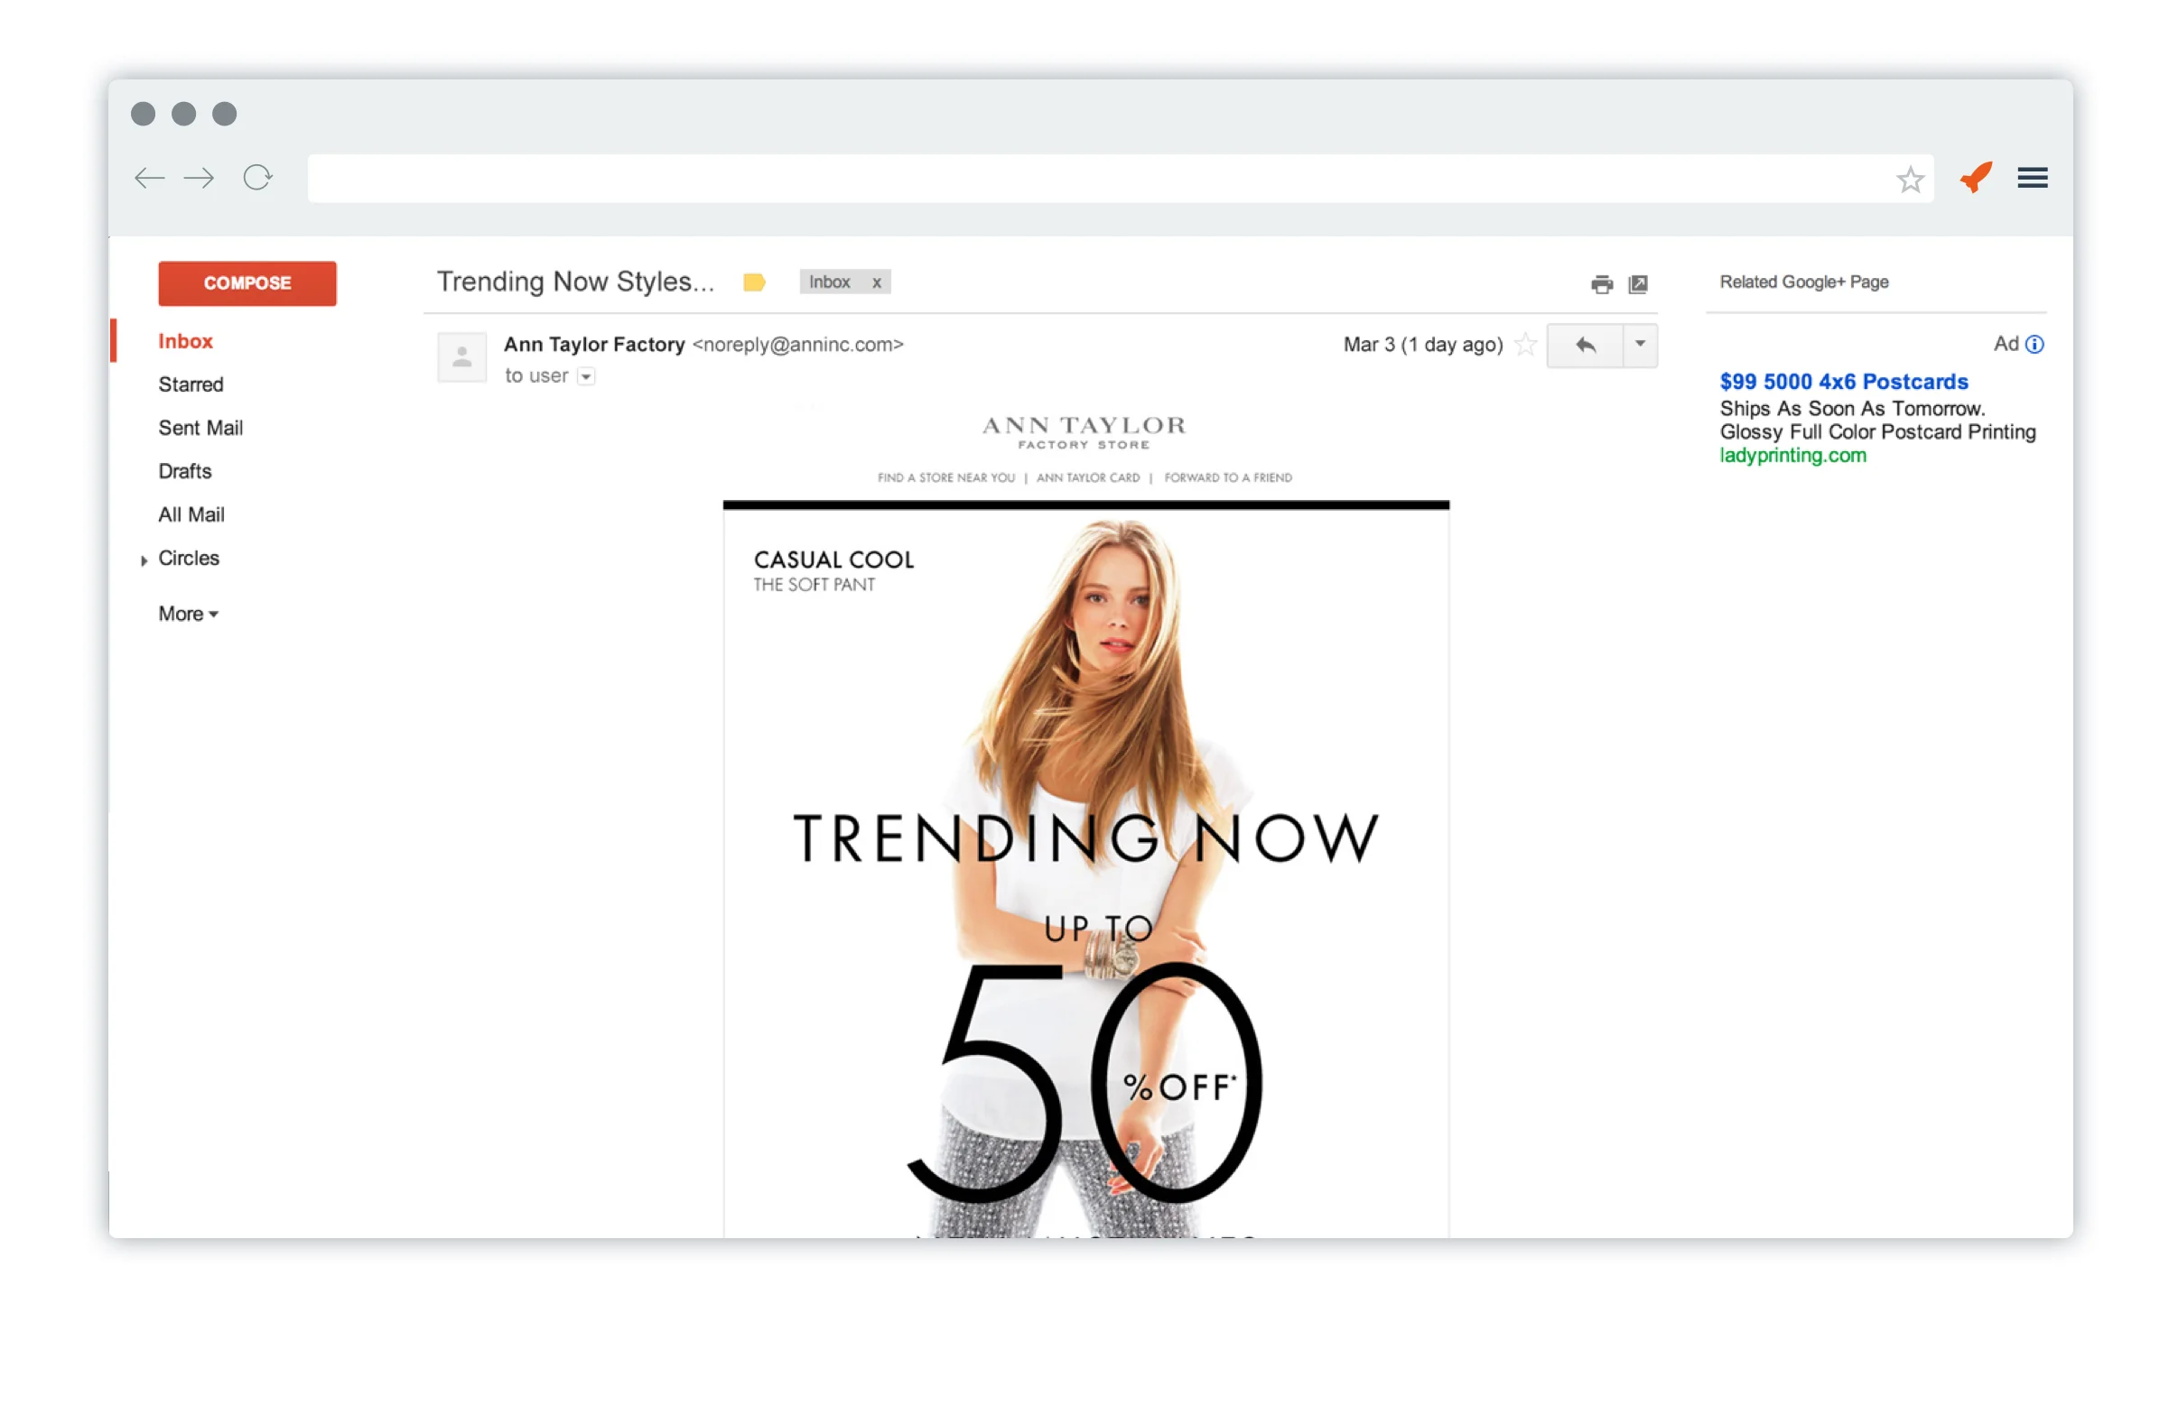Bookmark the page with the address bar star
This screenshot has height=1406, width=2169.
[x=1910, y=180]
